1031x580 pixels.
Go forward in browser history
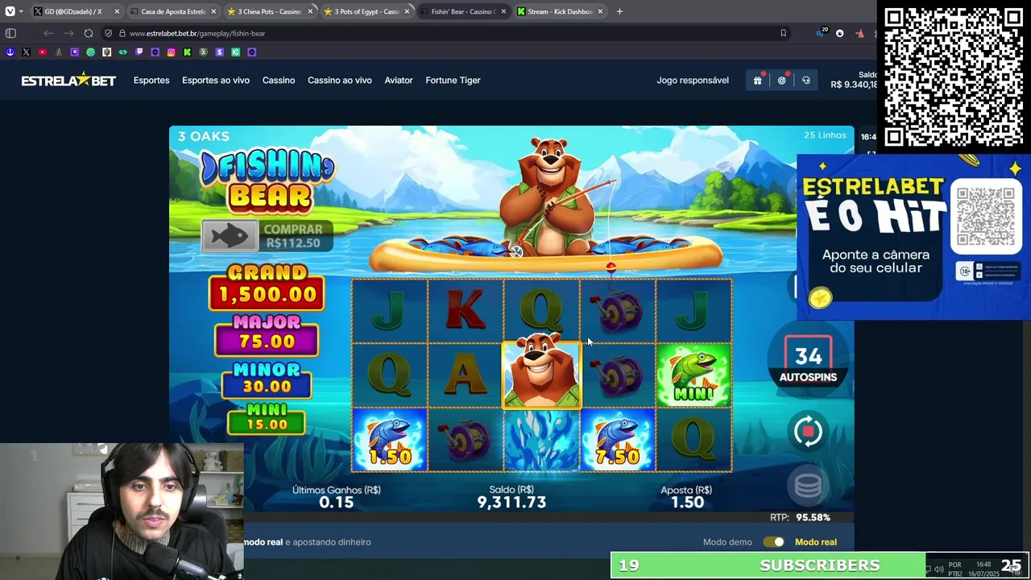tap(68, 33)
